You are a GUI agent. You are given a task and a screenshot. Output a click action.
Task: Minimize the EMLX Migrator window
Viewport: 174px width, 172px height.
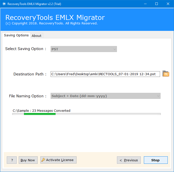click(x=145, y=4)
